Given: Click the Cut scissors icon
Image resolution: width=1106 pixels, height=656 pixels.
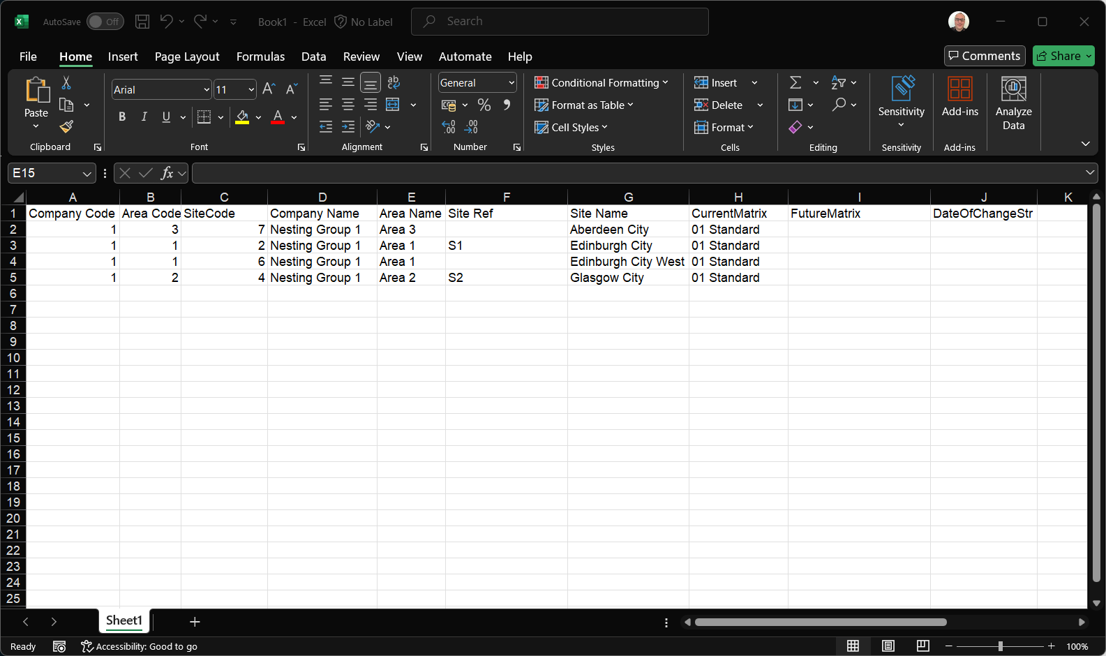Looking at the screenshot, I should pos(66,83).
